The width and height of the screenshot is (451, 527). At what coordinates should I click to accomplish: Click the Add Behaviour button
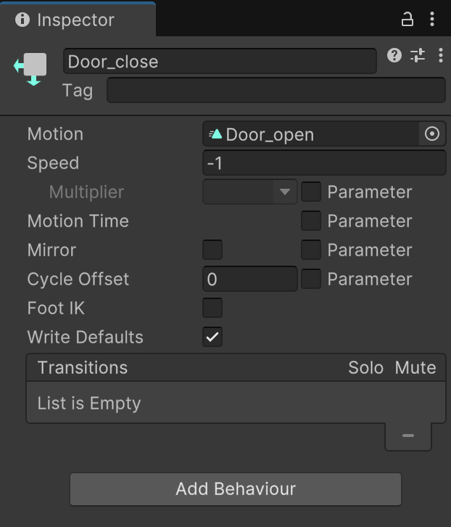(x=235, y=489)
